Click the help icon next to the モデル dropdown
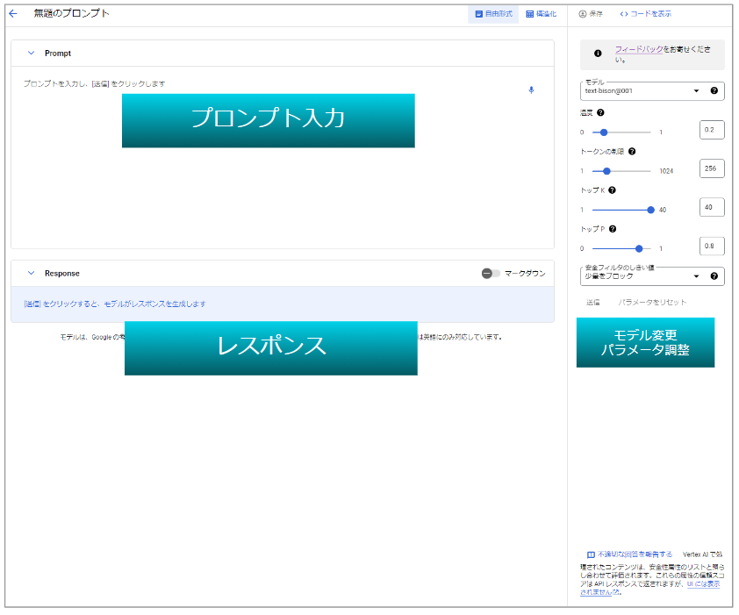 click(714, 90)
